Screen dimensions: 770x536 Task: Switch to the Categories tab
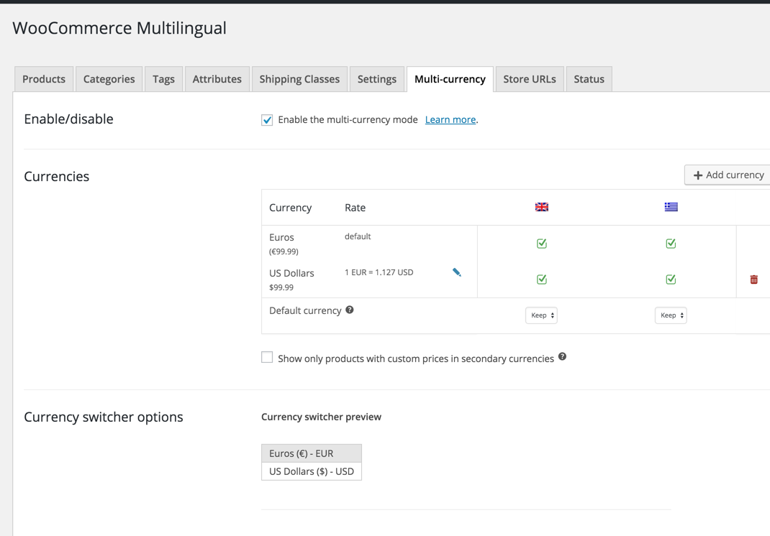[109, 79]
